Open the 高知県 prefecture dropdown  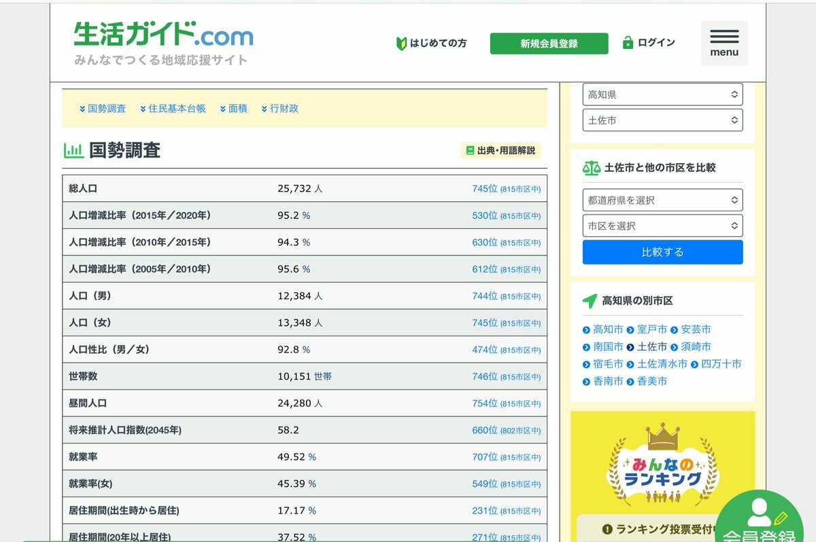point(662,94)
